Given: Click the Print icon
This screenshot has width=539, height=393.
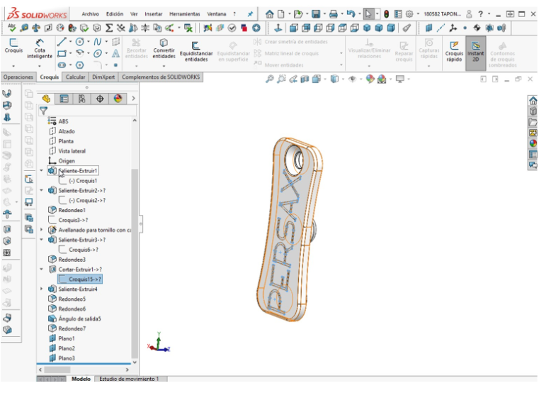Looking at the screenshot, I should (333, 14).
